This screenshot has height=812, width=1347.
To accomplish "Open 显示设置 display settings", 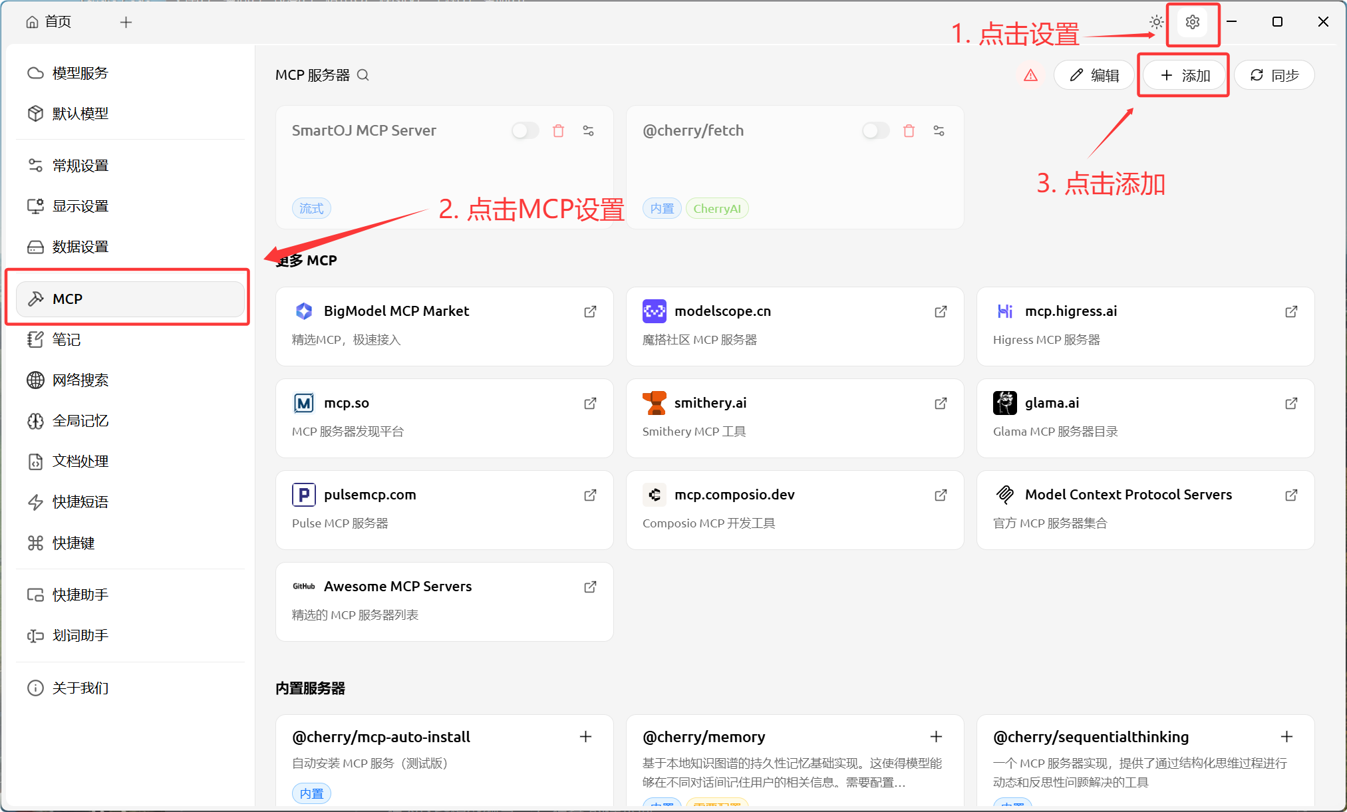I will 130,206.
